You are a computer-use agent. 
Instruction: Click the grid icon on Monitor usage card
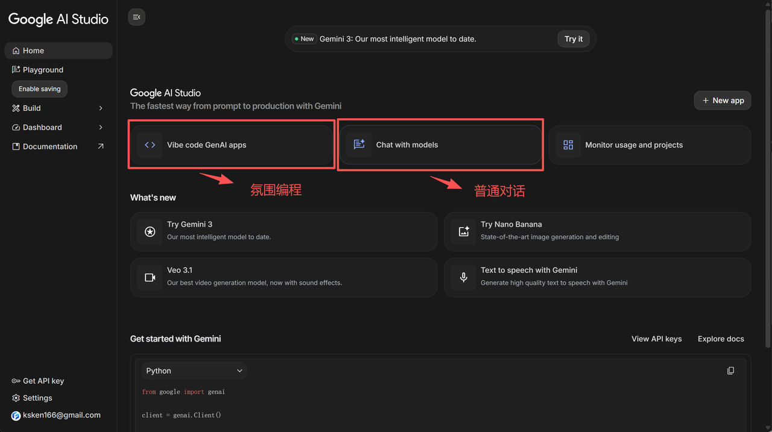[x=568, y=145]
